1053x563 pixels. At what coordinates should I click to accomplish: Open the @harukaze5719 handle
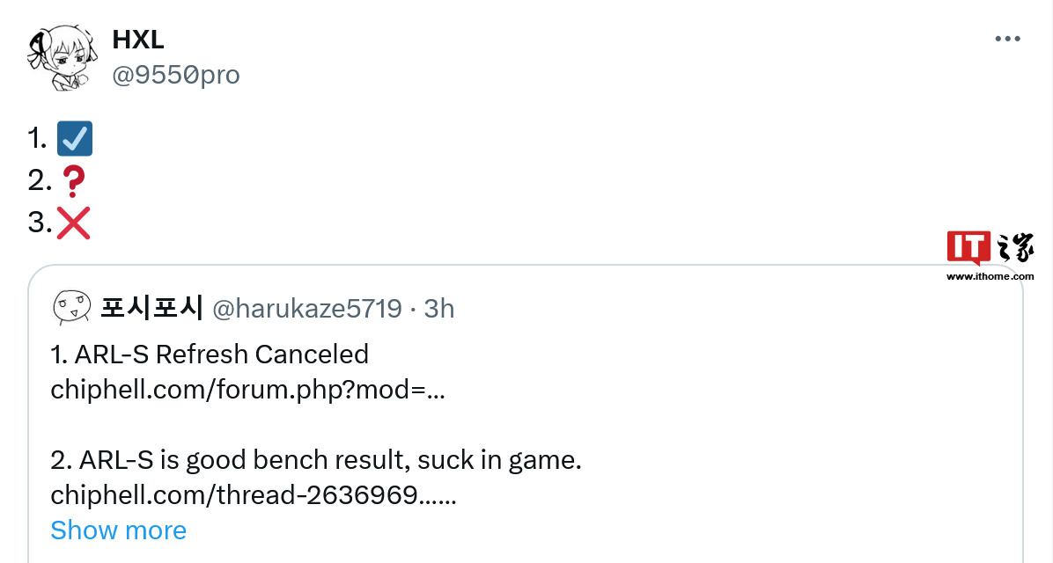point(307,309)
